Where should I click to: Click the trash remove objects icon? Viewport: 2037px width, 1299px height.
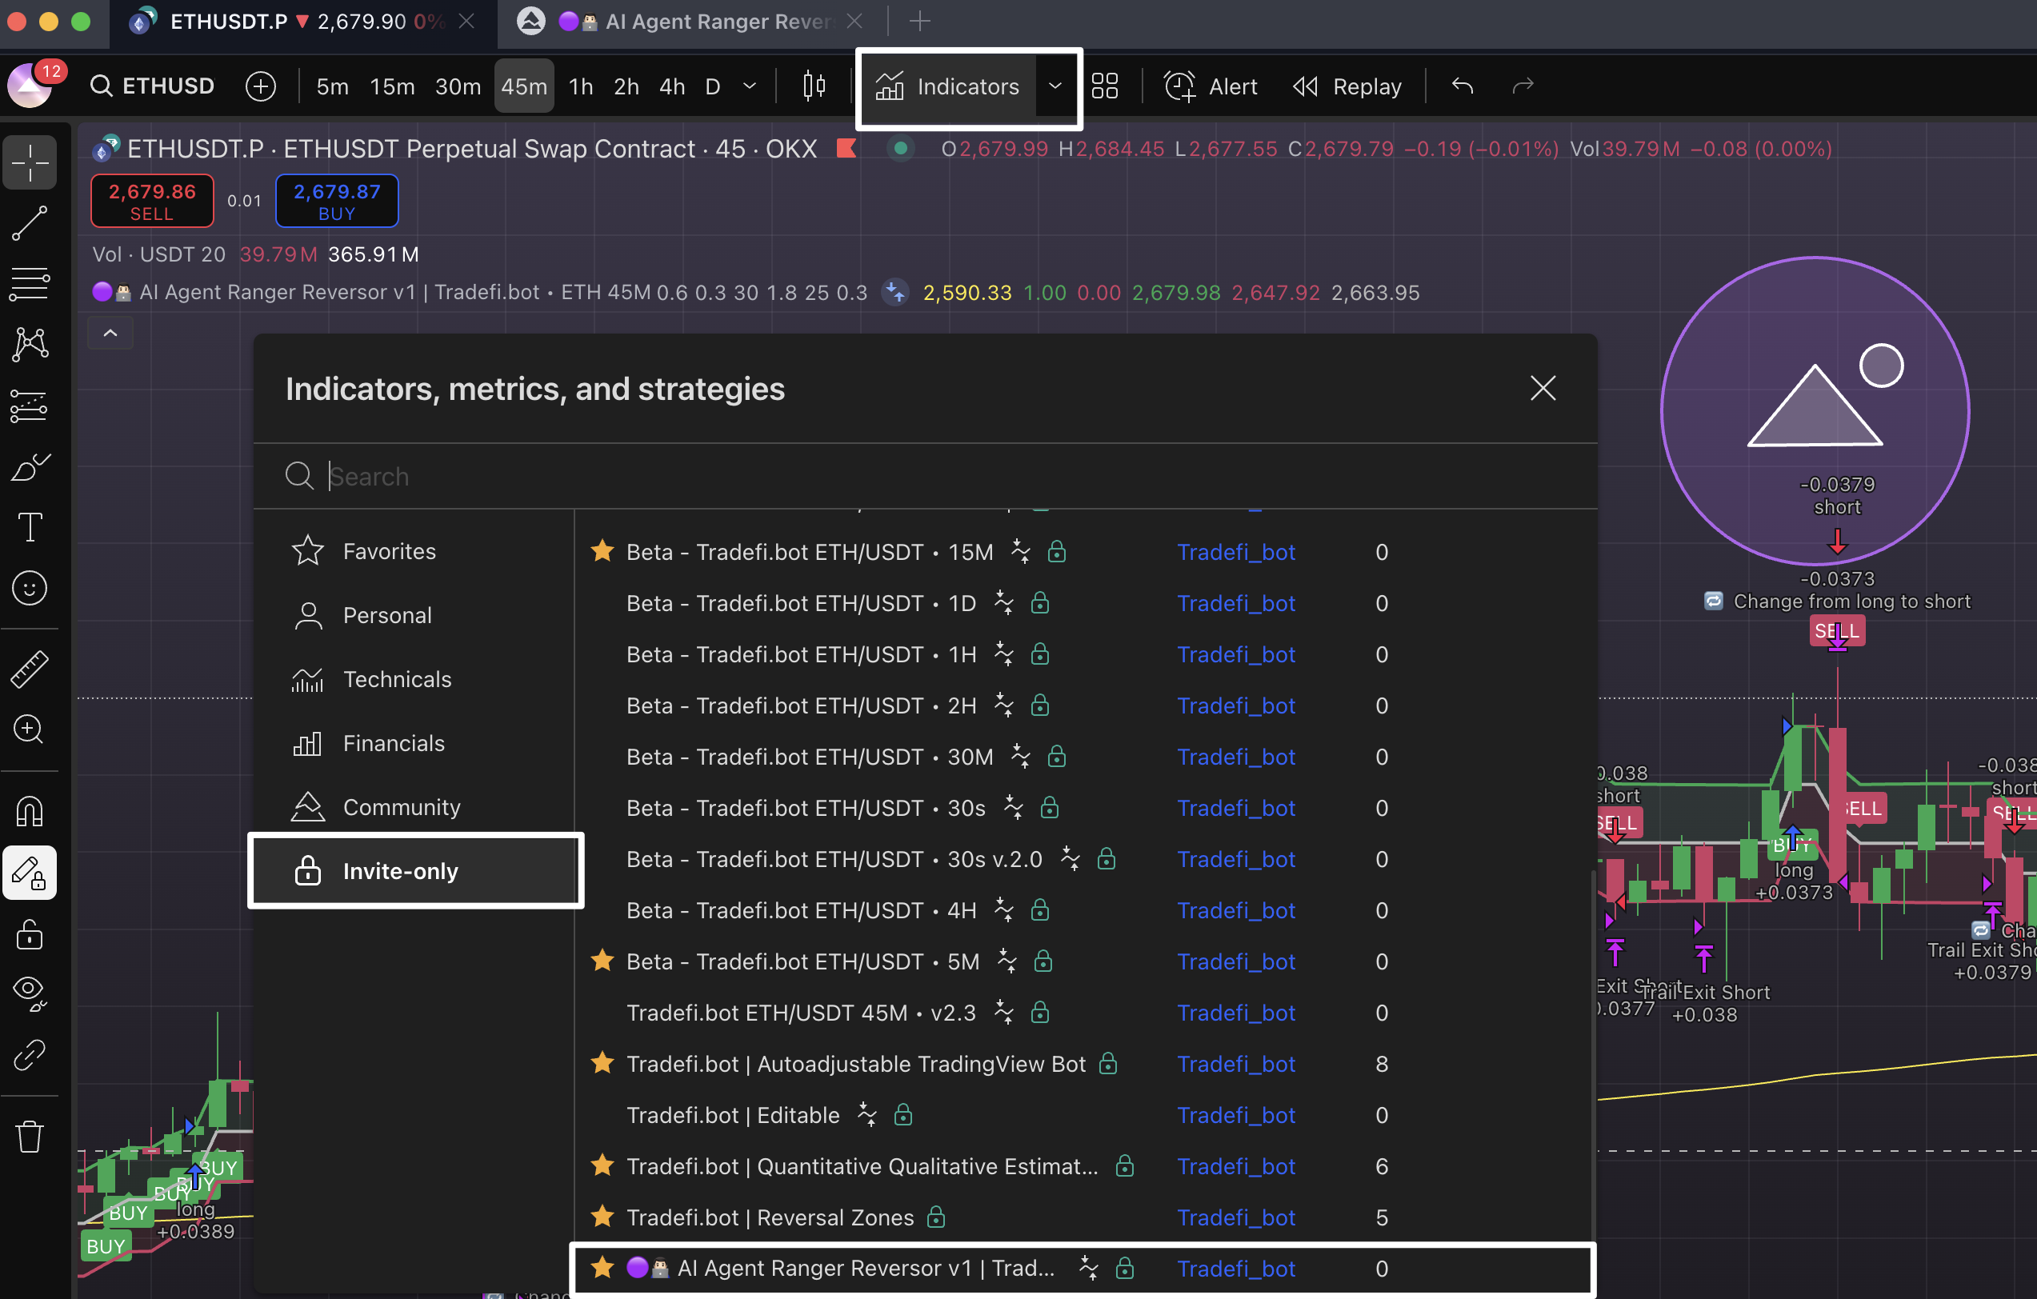pyautogui.click(x=30, y=1136)
